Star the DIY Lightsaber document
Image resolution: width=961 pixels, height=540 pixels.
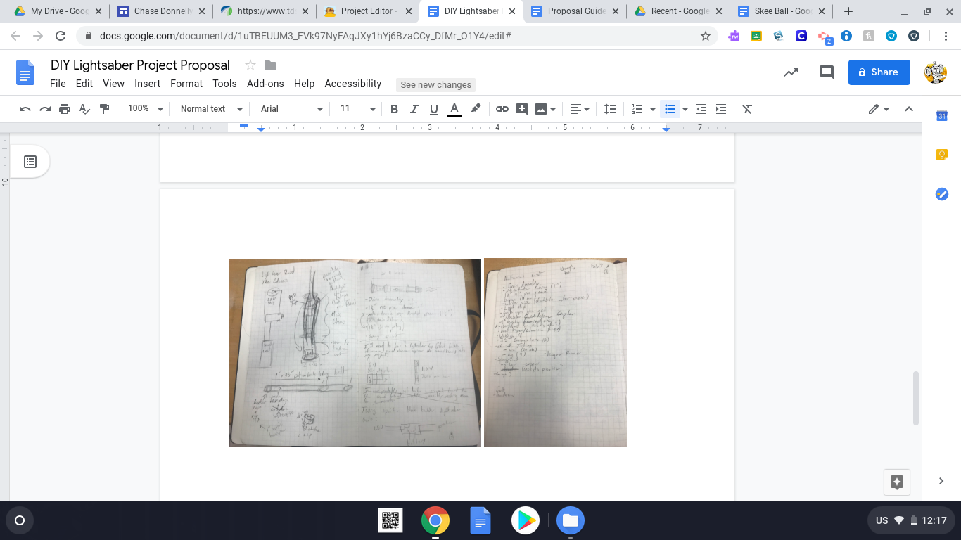click(250, 65)
